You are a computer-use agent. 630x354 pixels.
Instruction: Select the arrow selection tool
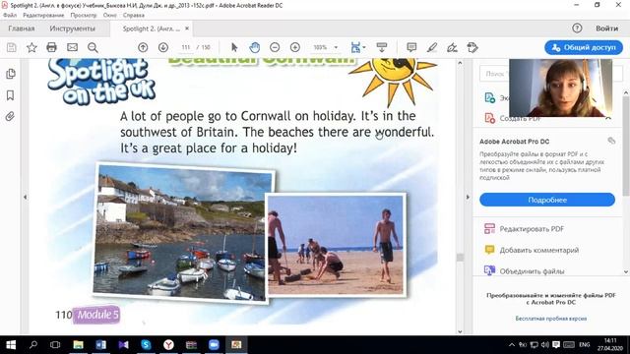pos(234,47)
